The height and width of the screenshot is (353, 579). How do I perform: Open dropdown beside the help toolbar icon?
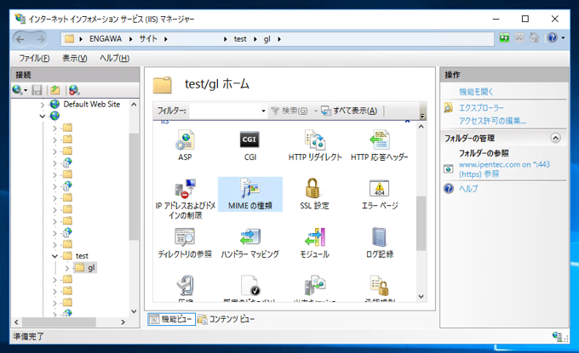(563, 38)
